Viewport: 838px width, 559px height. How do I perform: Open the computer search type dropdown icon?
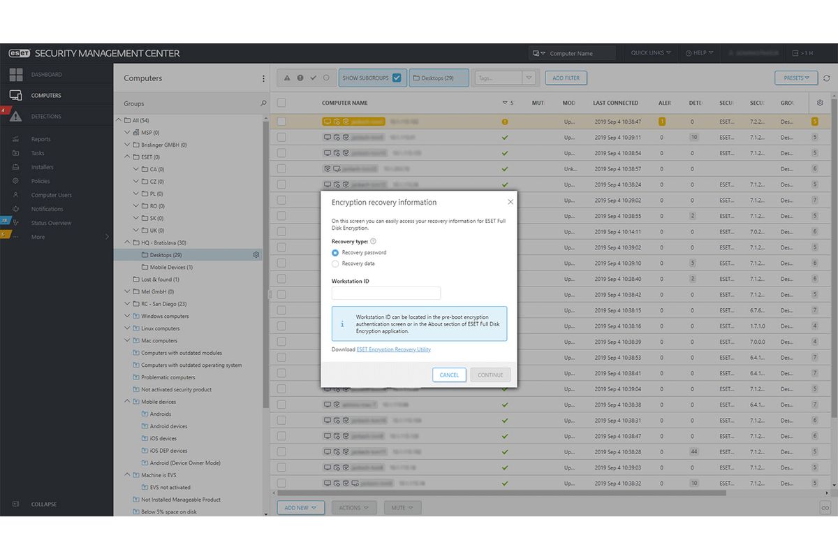coord(538,53)
